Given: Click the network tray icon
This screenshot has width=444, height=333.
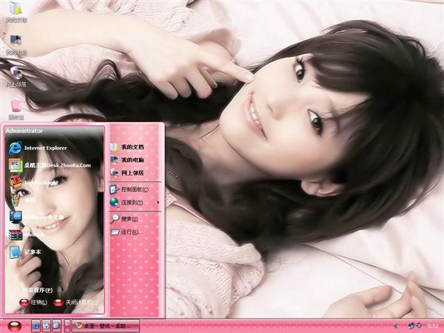Looking at the screenshot, I should pos(411,326).
